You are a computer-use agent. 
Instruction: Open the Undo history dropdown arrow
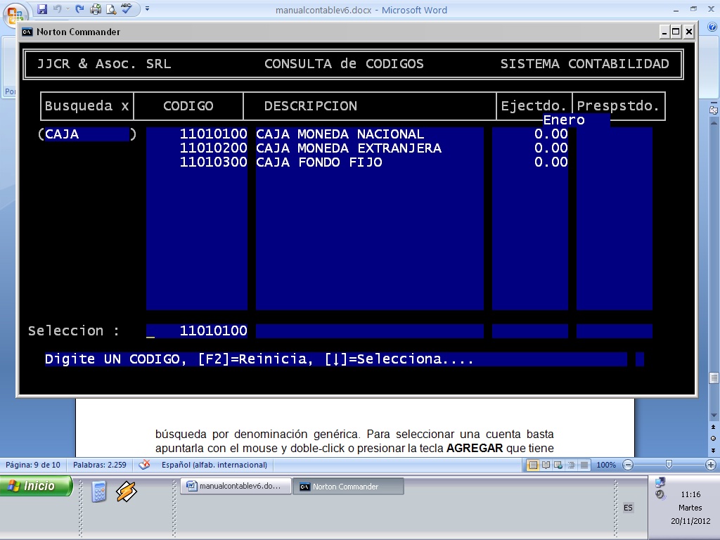coord(68,8)
